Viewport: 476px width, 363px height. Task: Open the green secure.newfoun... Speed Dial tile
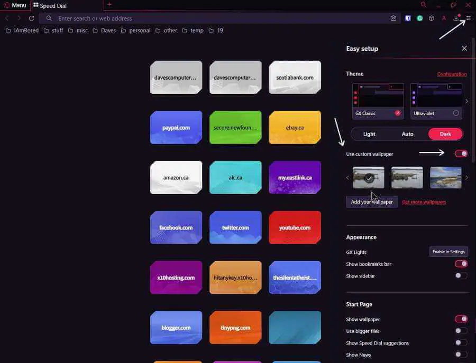pyautogui.click(x=235, y=128)
